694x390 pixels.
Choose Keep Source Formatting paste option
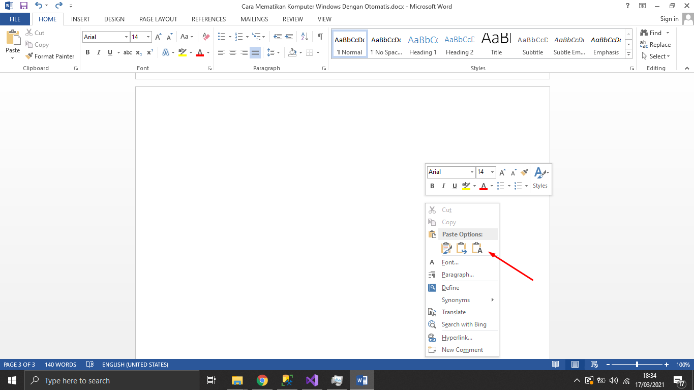point(446,248)
